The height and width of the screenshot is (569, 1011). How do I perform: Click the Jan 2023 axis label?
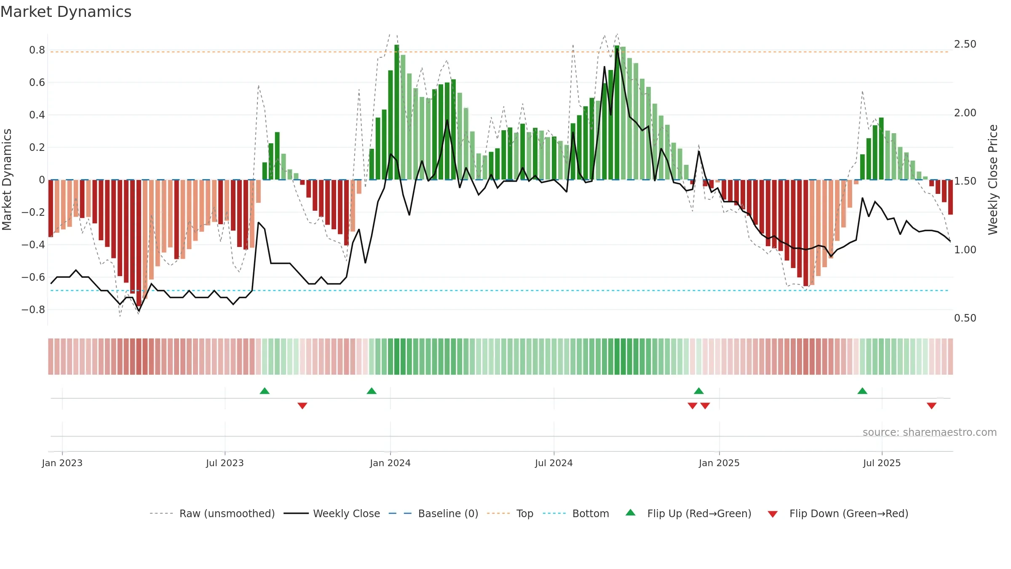pos(62,463)
